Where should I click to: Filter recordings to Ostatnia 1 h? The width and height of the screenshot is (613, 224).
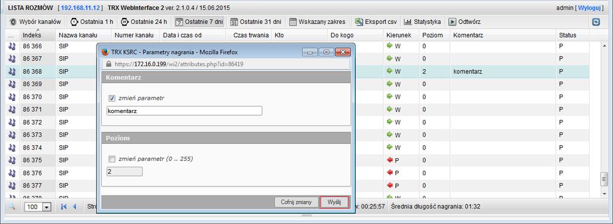(x=91, y=22)
